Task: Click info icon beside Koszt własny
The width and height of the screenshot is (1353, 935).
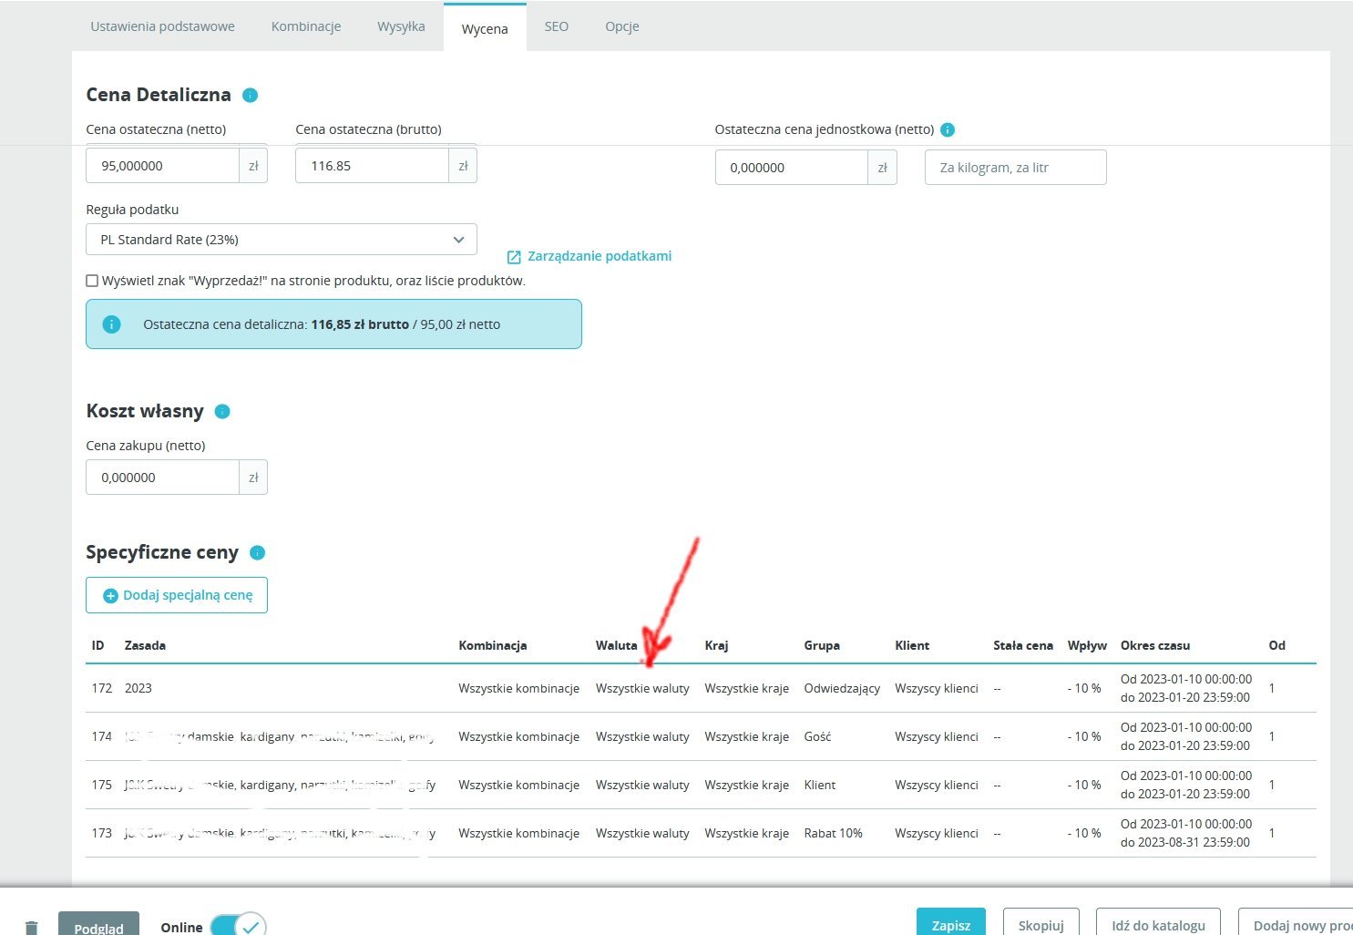Action: coord(222,411)
